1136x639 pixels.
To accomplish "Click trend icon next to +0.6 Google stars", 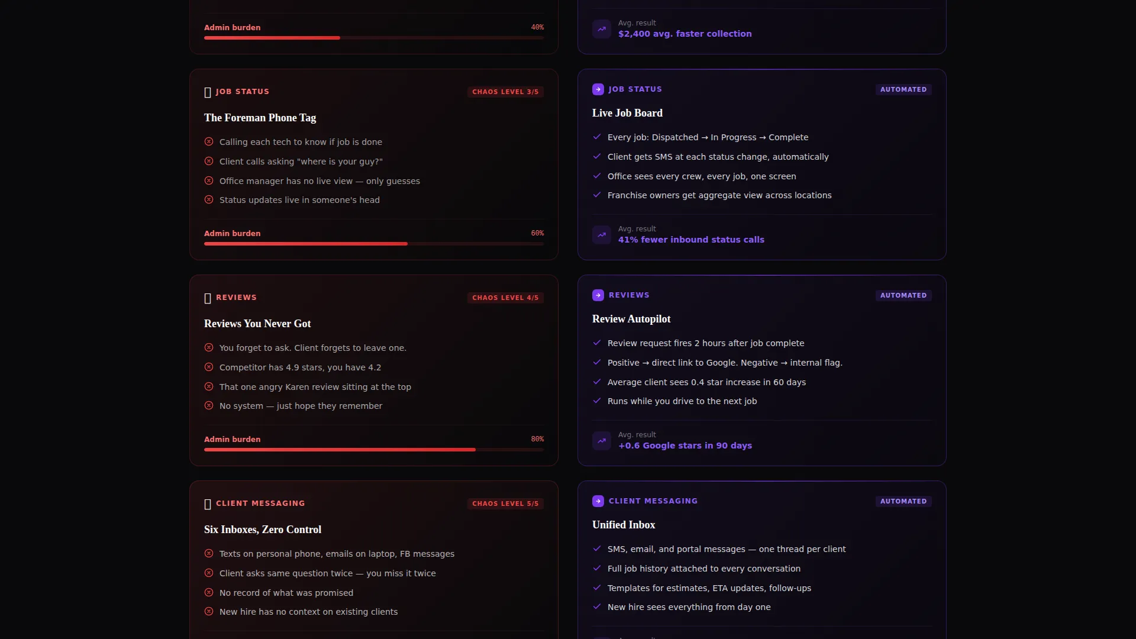I will point(602,441).
